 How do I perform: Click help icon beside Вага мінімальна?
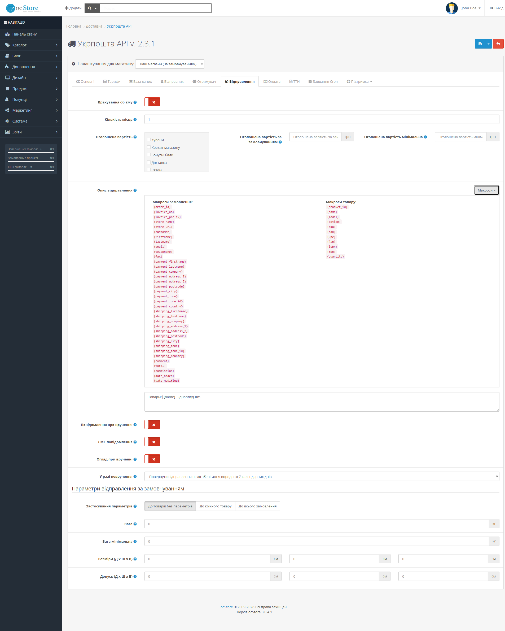(135, 541)
